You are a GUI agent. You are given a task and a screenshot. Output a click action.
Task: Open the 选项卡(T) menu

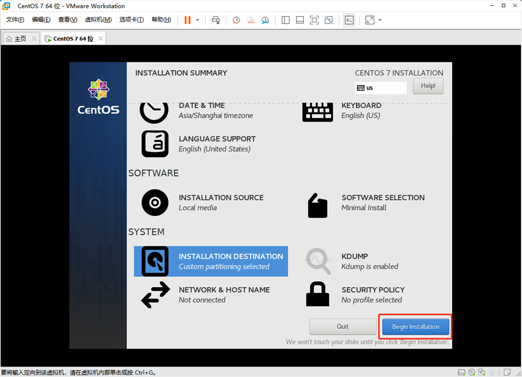[132, 20]
